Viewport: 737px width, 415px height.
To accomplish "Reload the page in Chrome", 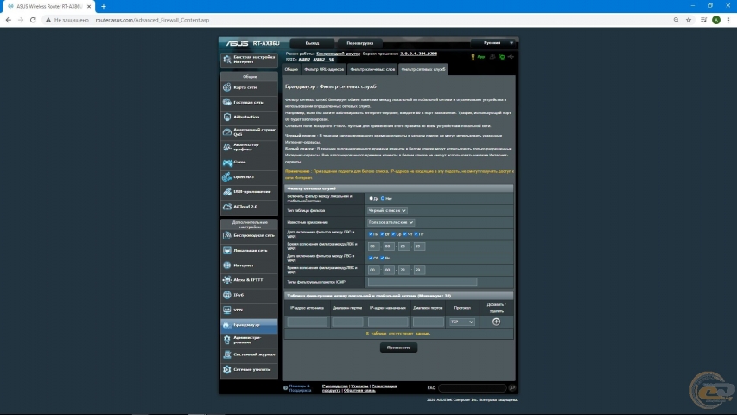I will tap(33, 20).
